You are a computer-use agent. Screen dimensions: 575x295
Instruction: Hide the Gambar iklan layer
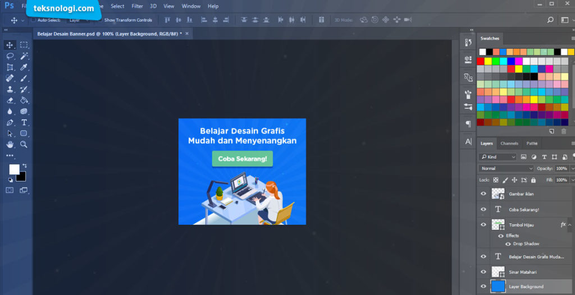pos(483,194)
